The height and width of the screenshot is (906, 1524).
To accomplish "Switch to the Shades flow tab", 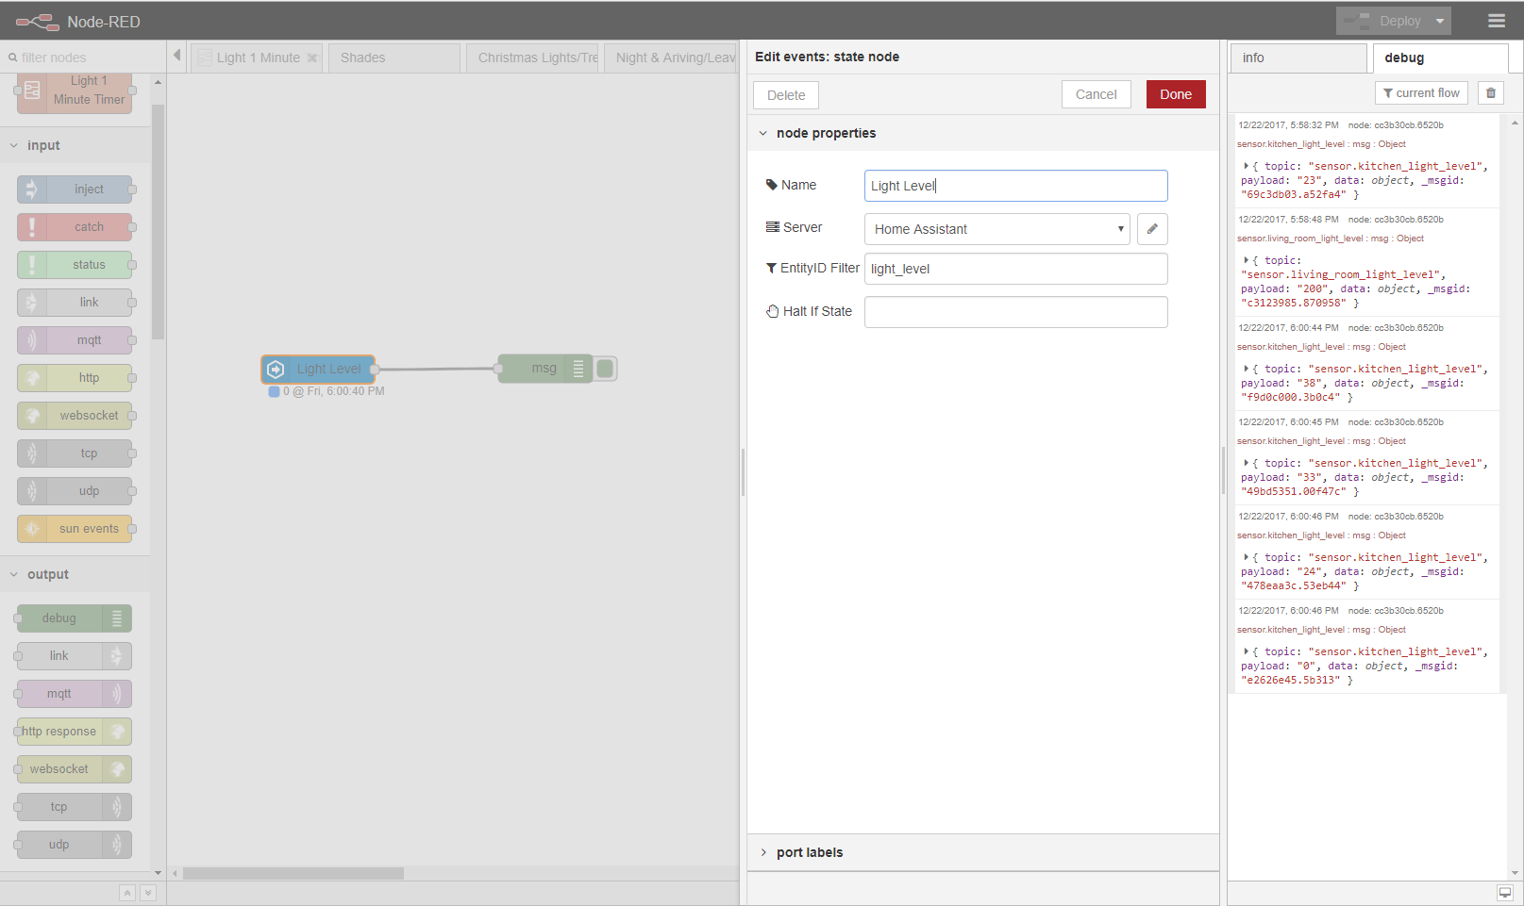I will 361,58.
